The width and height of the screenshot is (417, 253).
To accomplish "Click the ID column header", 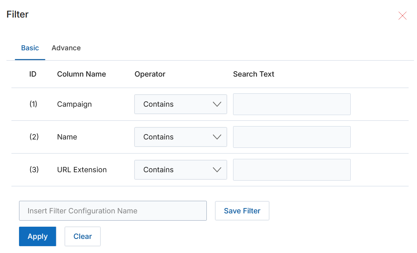I will [33, 74].
